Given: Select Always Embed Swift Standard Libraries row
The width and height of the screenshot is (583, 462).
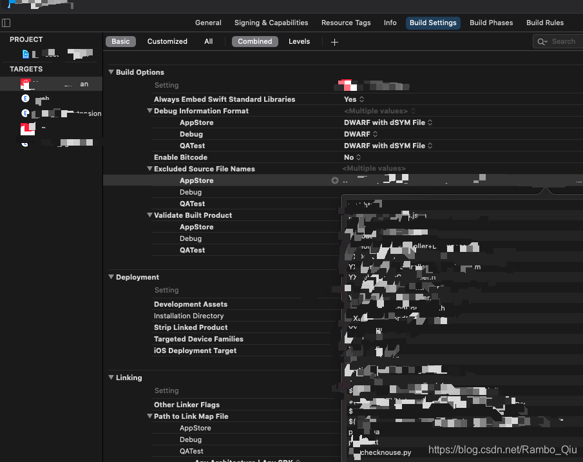Looking at the screenshot, I should 224,99.
